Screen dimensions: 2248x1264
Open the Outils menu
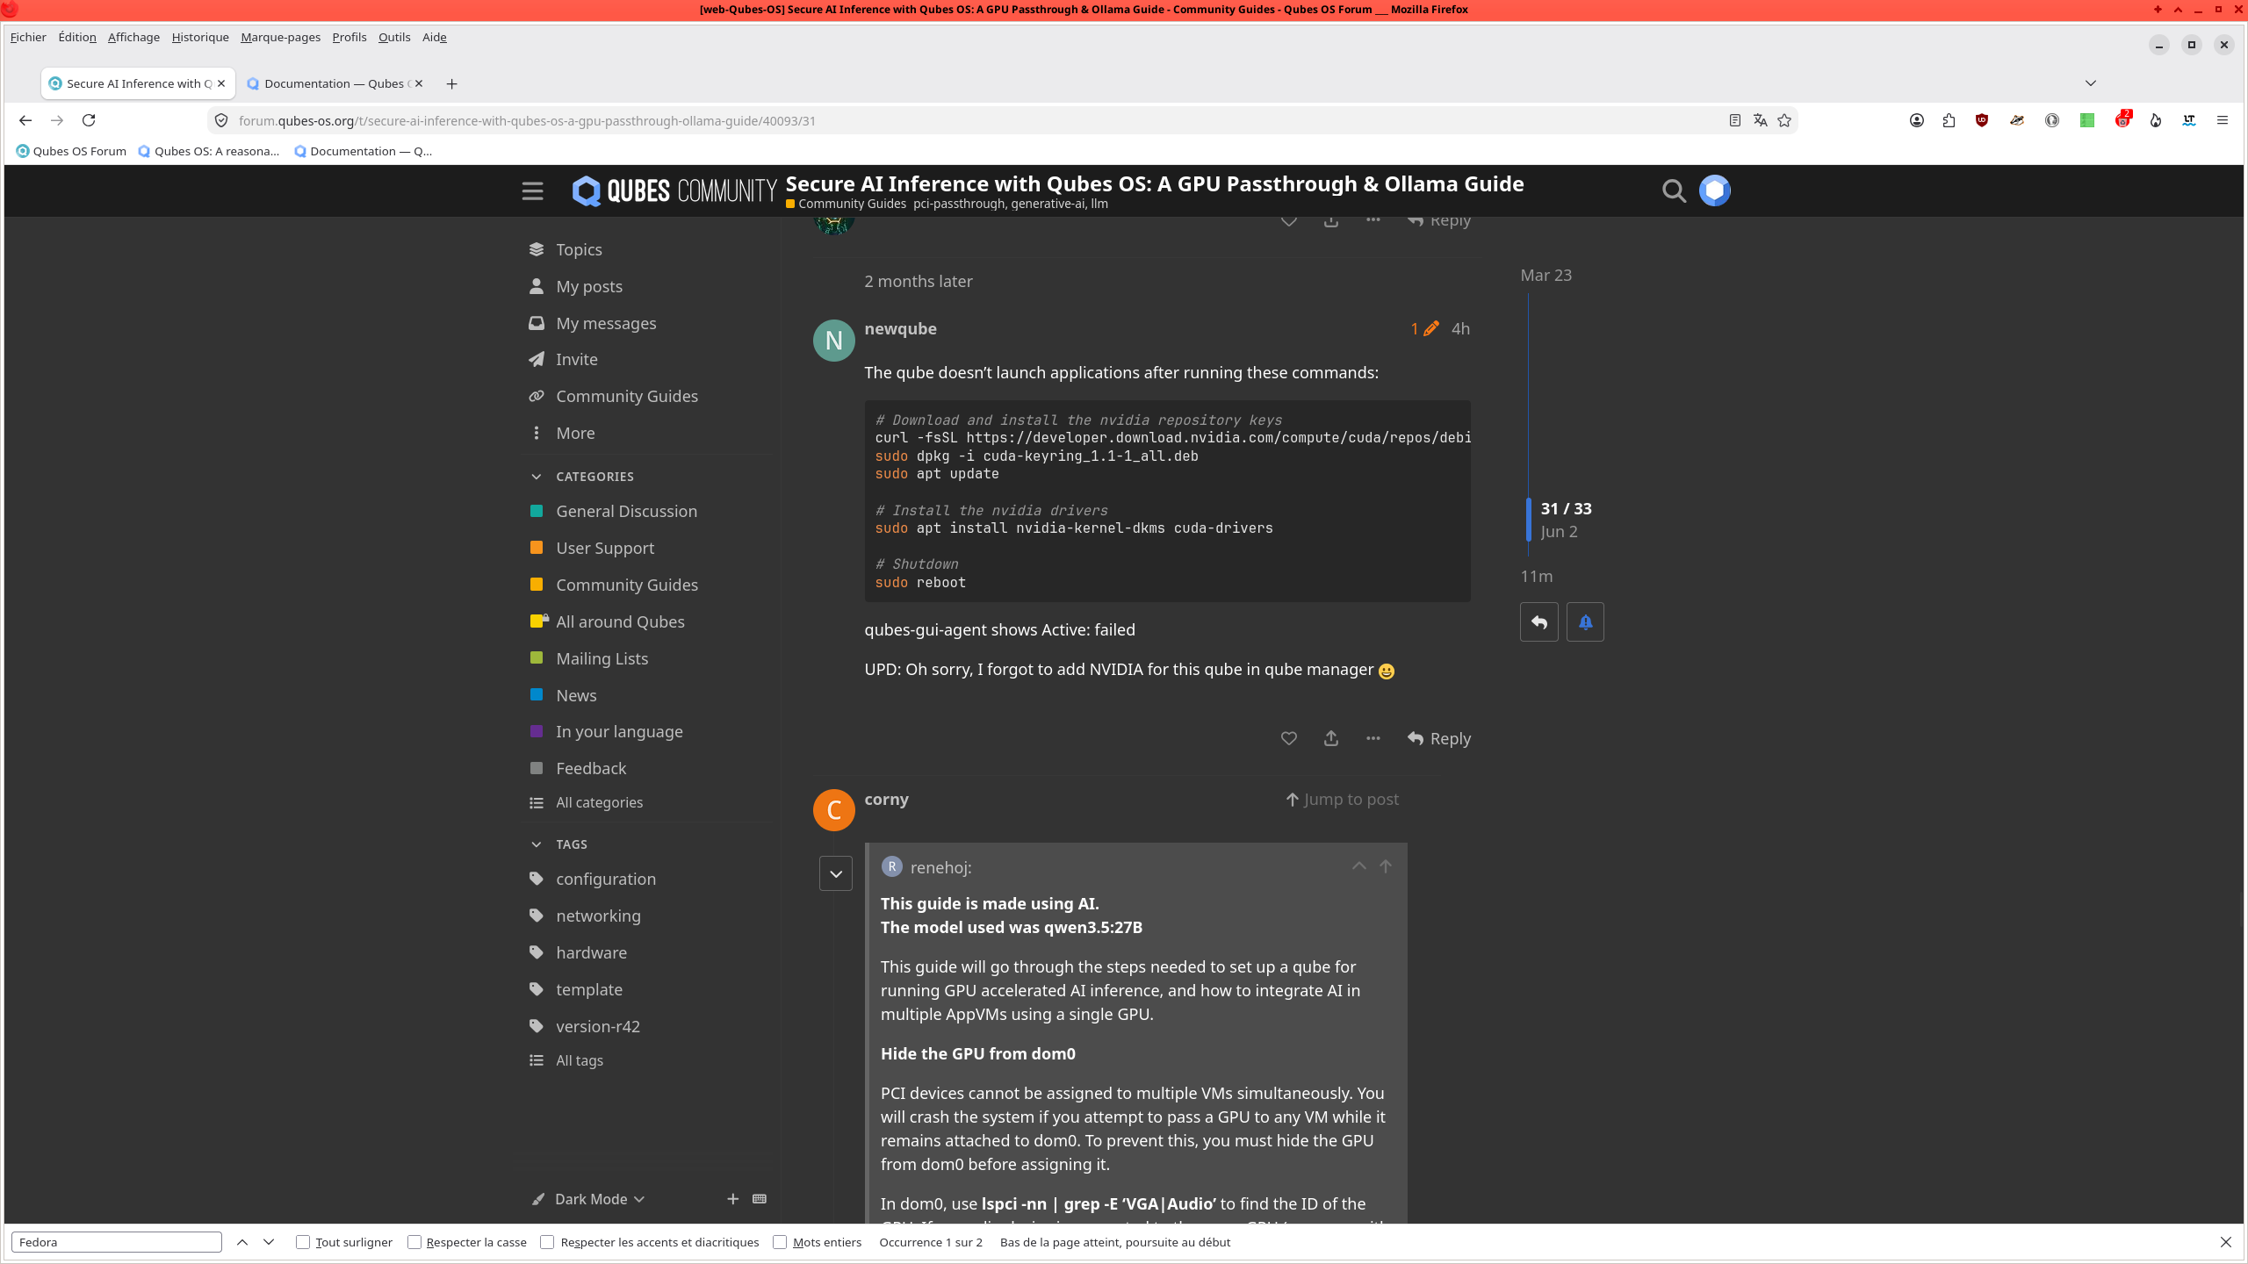click(394, 37)
